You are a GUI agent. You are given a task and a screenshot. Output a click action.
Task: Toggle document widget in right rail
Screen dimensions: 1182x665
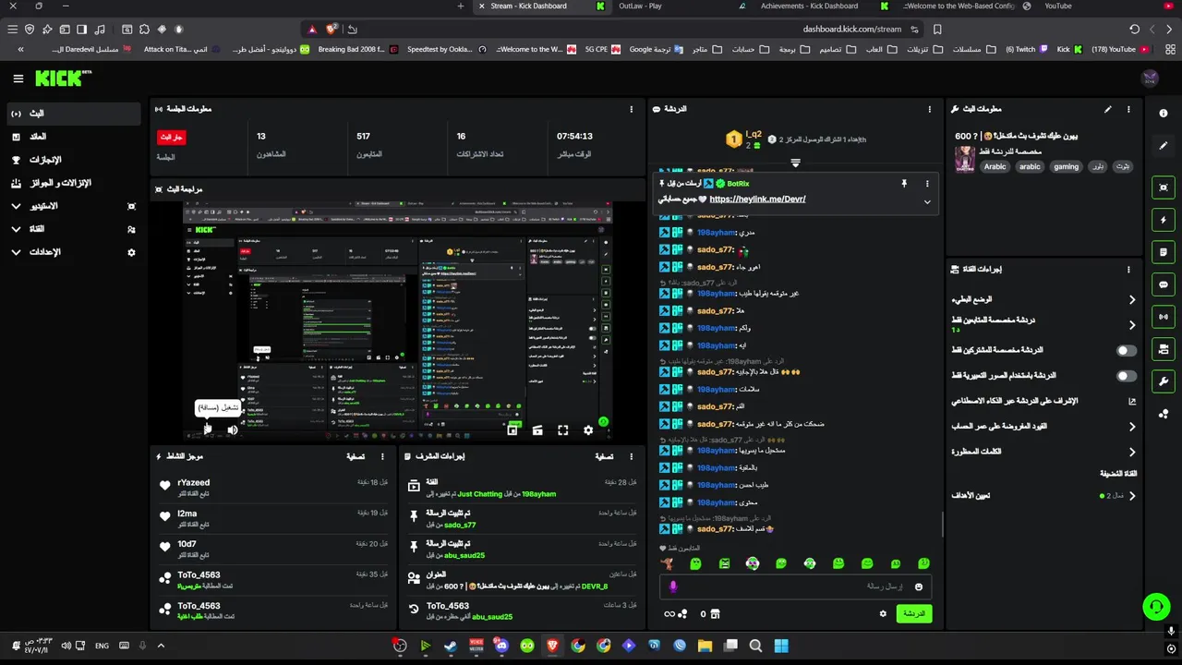[x=1164, y=252]
